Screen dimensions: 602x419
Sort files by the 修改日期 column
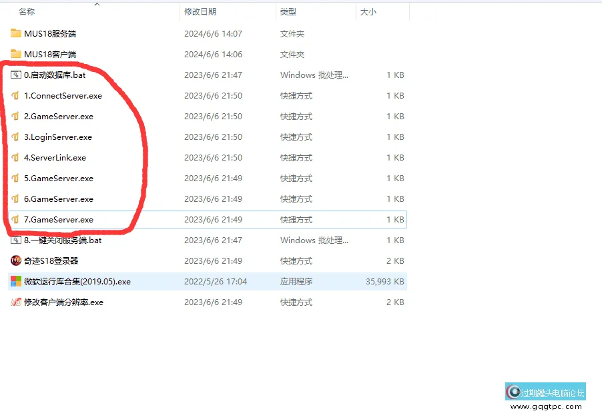tap(201, 11)
